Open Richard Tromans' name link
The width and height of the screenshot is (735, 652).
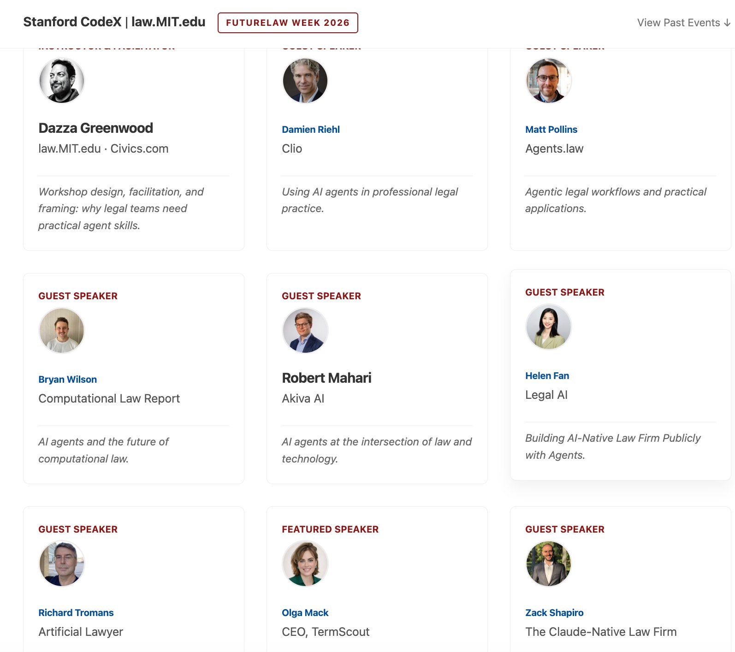[x=76, y=613]
